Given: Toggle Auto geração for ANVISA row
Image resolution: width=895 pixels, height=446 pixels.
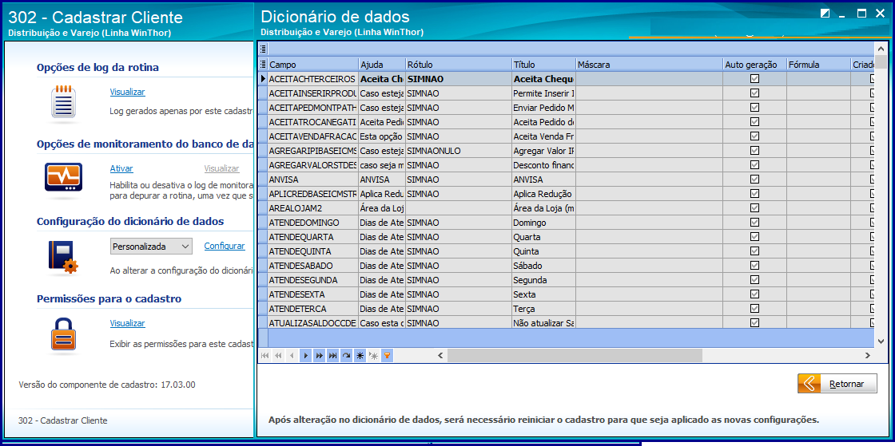Looking at the screenshot, I should tap(754, 180).
